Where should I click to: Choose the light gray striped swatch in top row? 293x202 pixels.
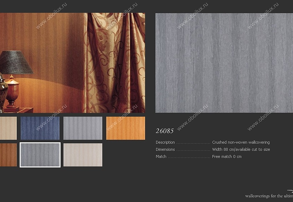(83, 128)
